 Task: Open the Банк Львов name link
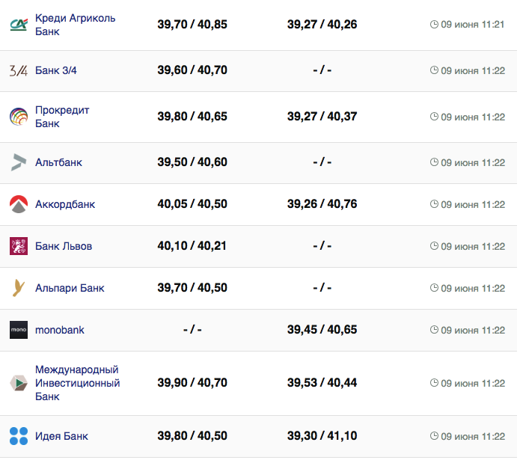(x=64, y=246)
